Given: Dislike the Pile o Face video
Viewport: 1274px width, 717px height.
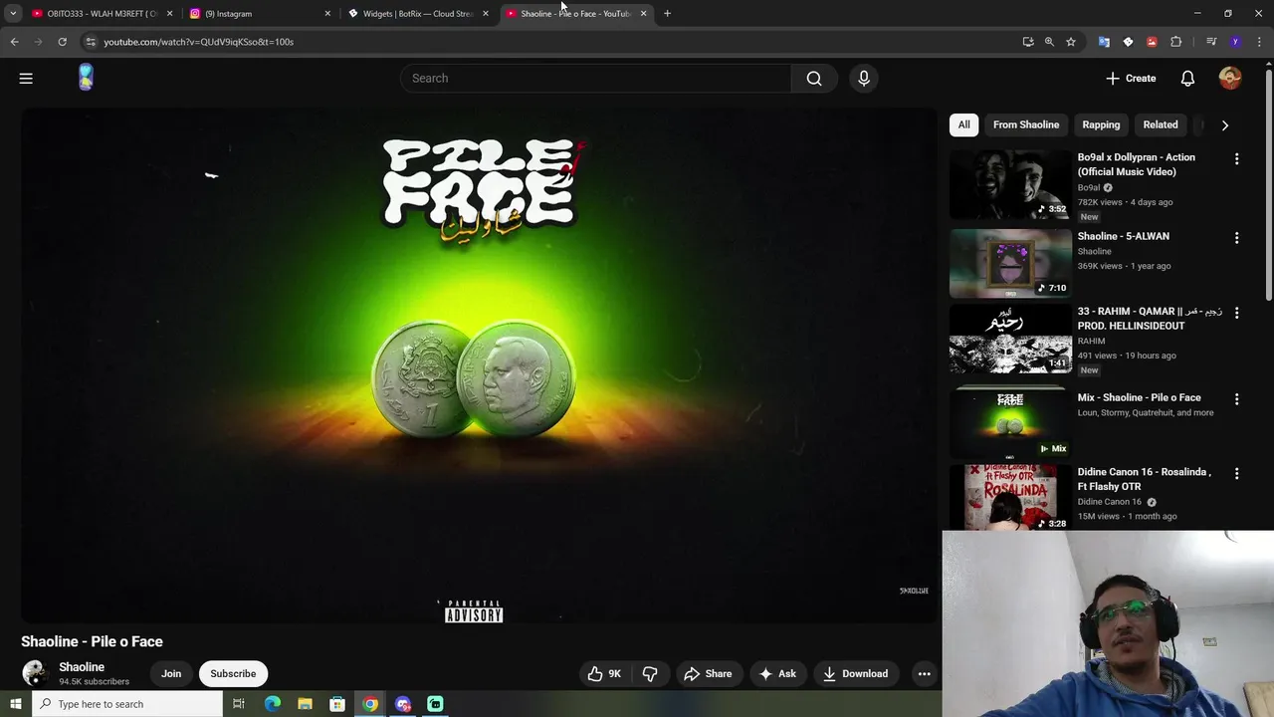Looking at the screenshot, I should [650, 674].
